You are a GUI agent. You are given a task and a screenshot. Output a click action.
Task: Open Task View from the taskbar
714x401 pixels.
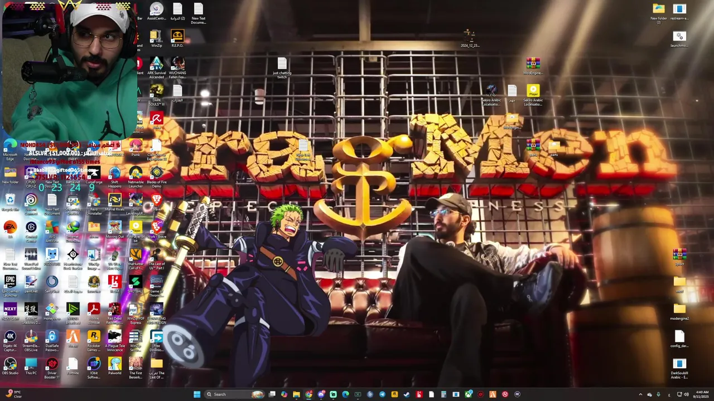(272, 394)
